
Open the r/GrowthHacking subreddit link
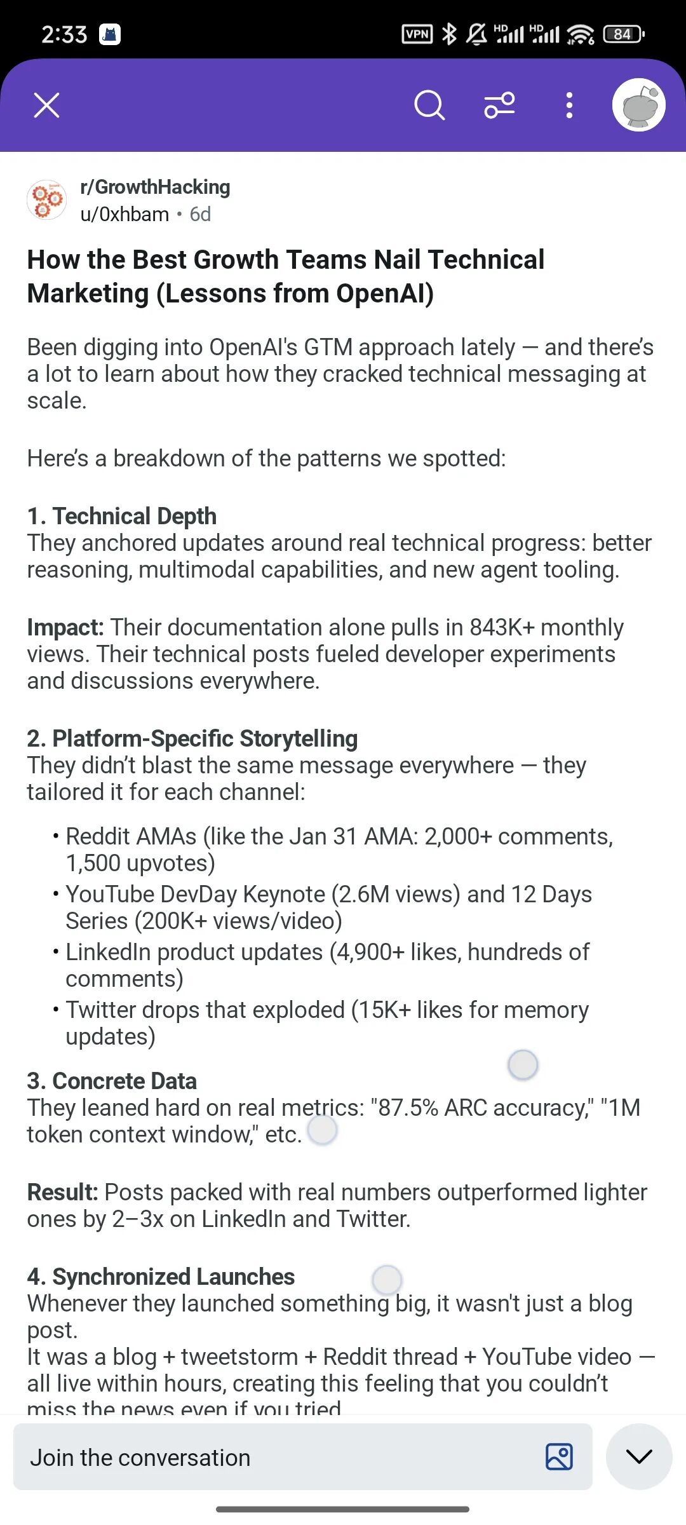click(x=155, y=187)
